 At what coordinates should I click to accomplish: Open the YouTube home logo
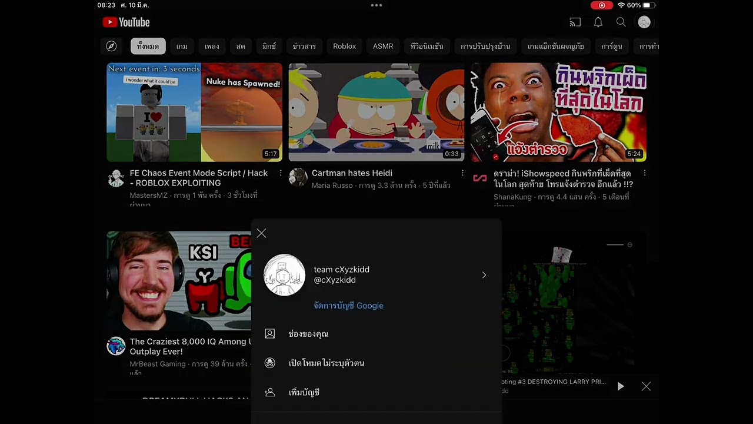click(x=126, y=22)
